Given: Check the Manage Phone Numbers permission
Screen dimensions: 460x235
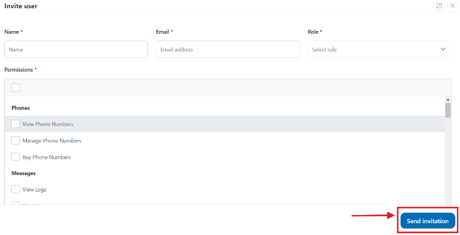Looking at the screenshot, I should click(x=15, y=140).
